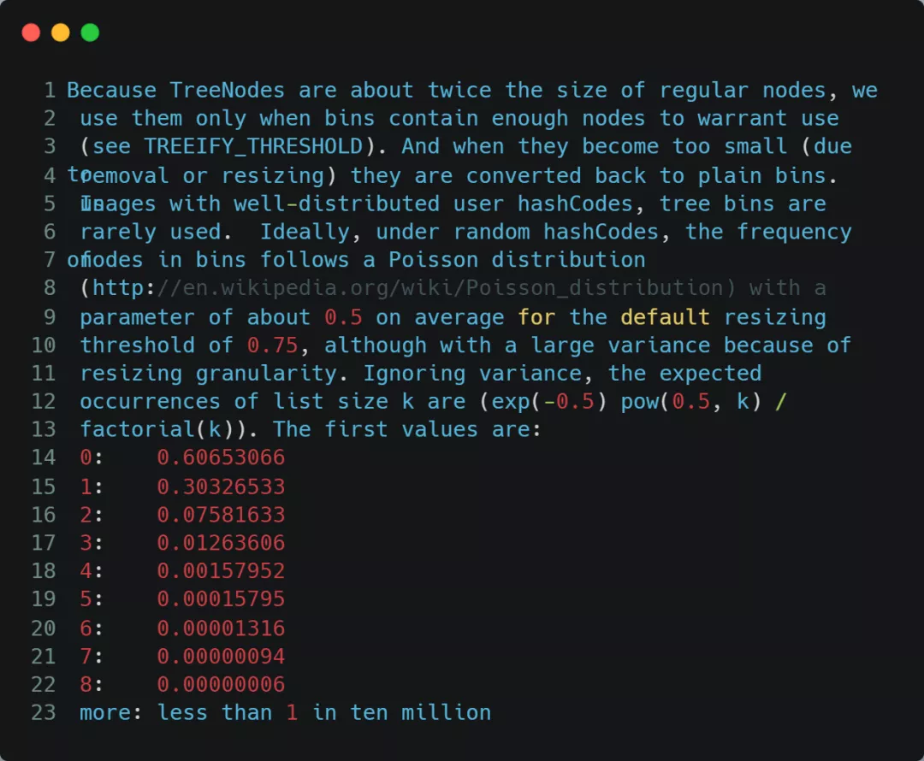
Task: Click the number 0.75 threshold
Action: pos(272,345)
